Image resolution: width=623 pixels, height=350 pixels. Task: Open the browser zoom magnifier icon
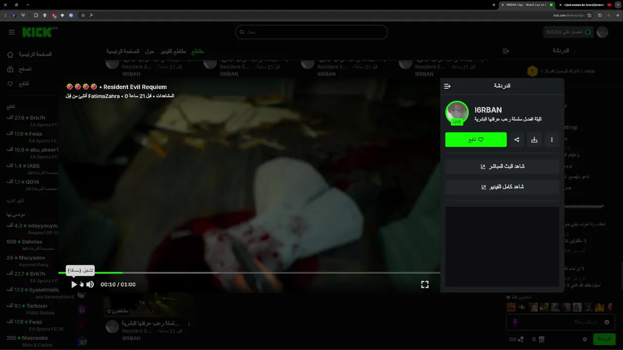point(91,15)
